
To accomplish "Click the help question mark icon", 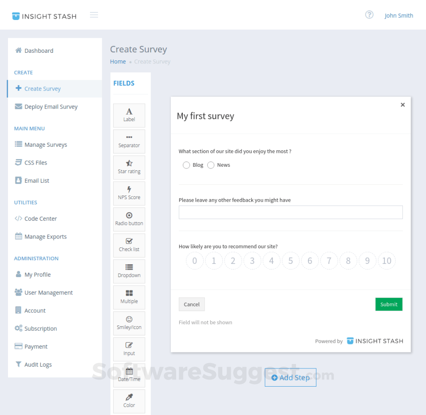I will coord(369,15).
